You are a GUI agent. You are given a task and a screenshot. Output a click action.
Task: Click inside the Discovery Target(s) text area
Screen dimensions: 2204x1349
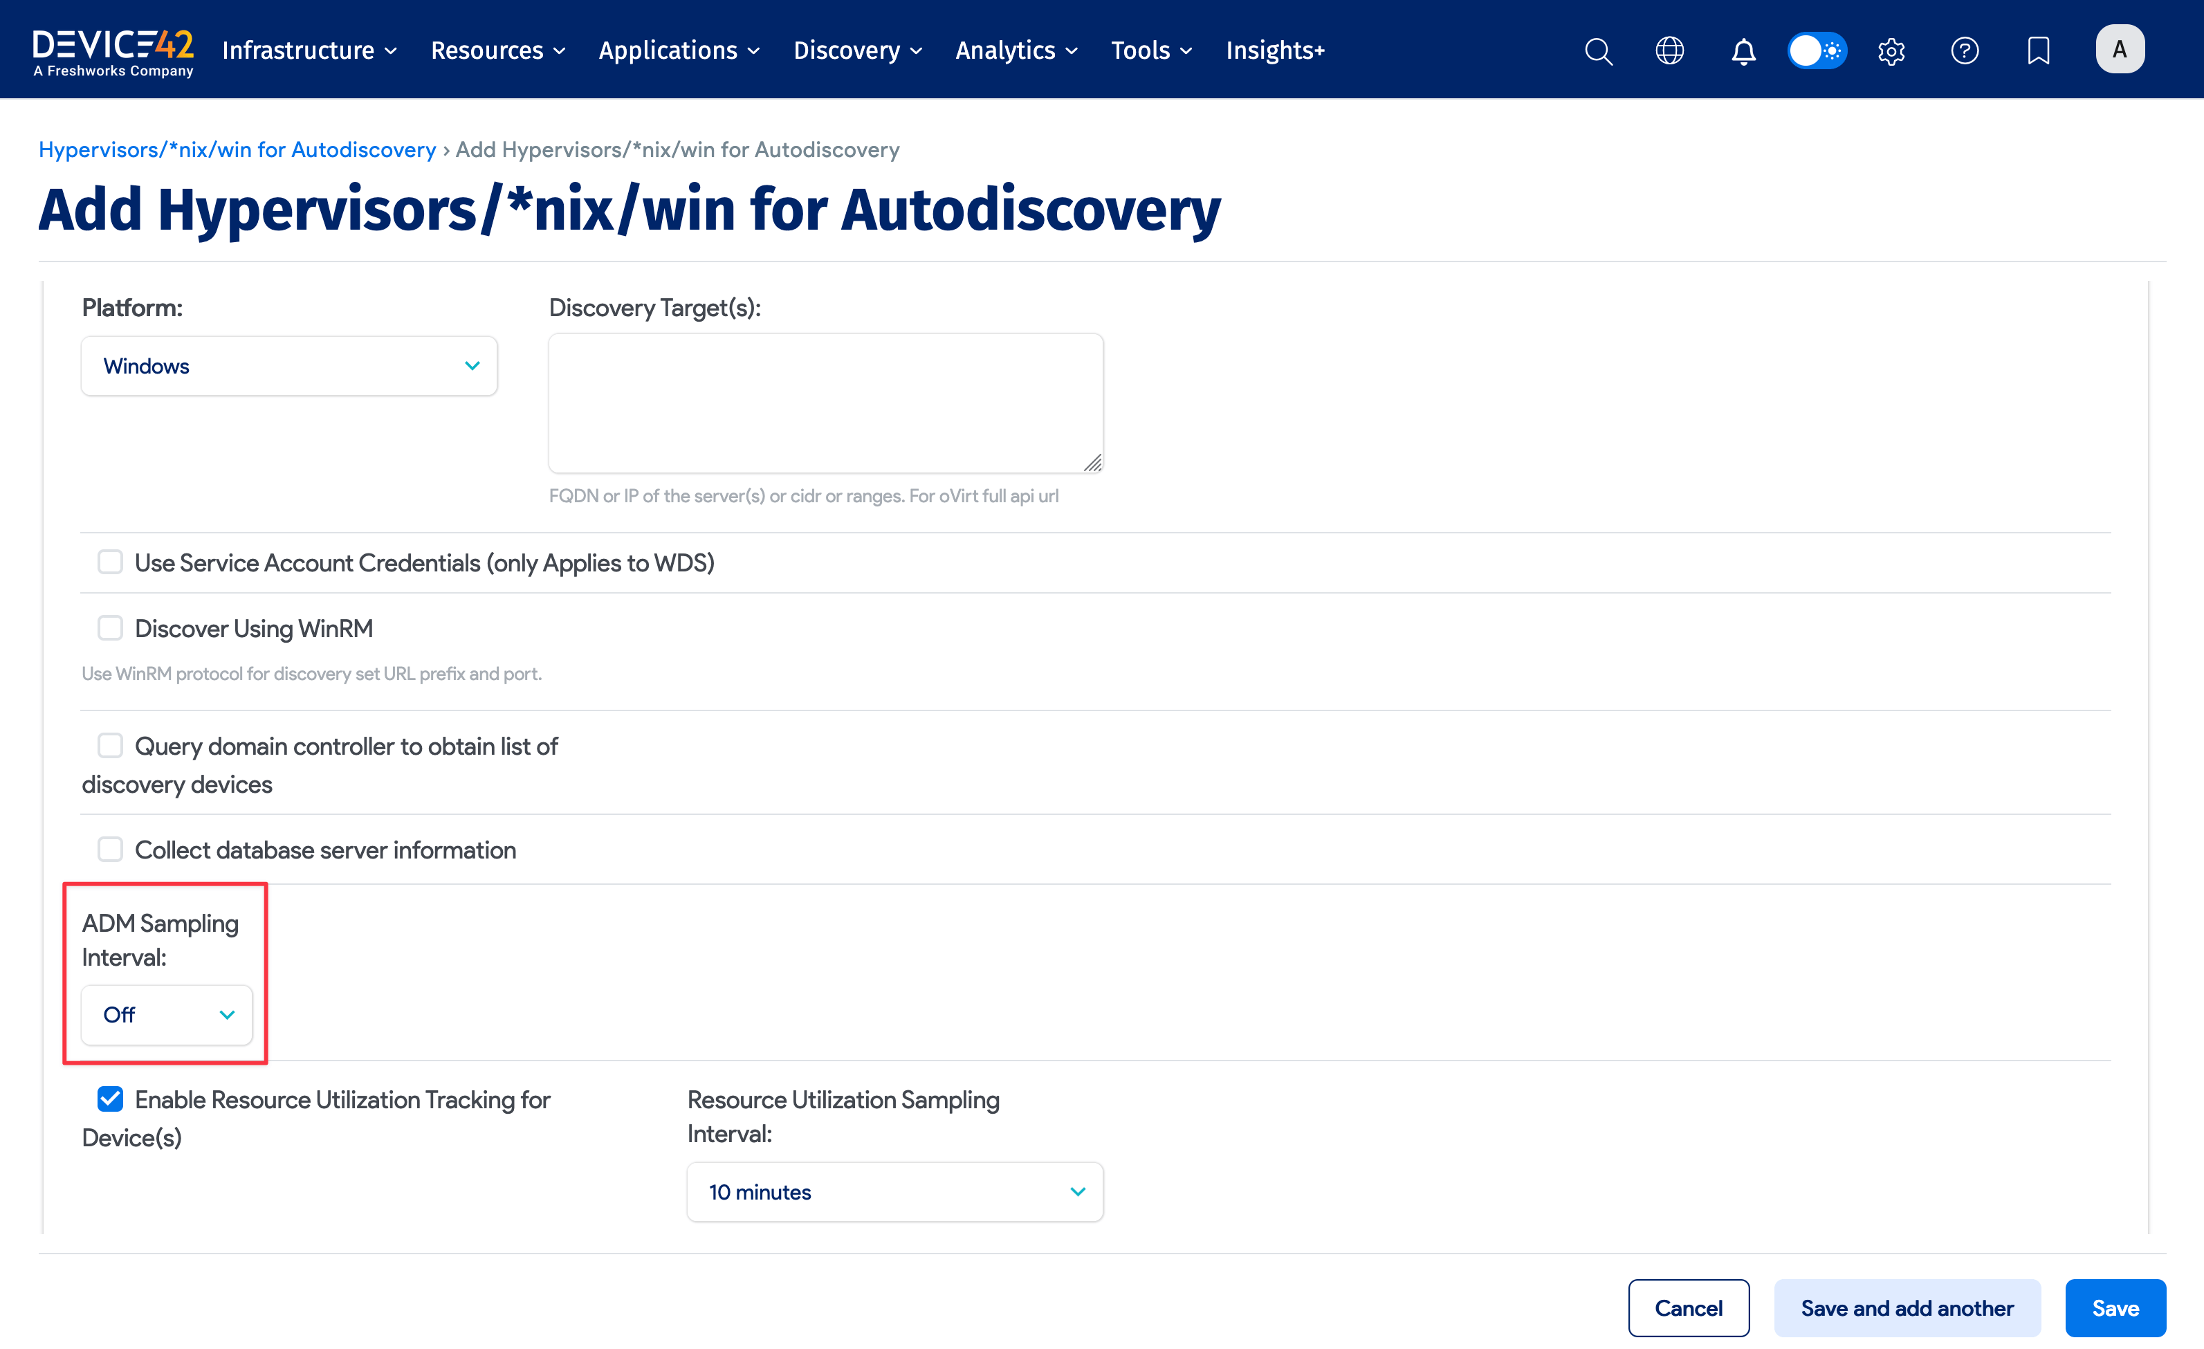[825, 403]
